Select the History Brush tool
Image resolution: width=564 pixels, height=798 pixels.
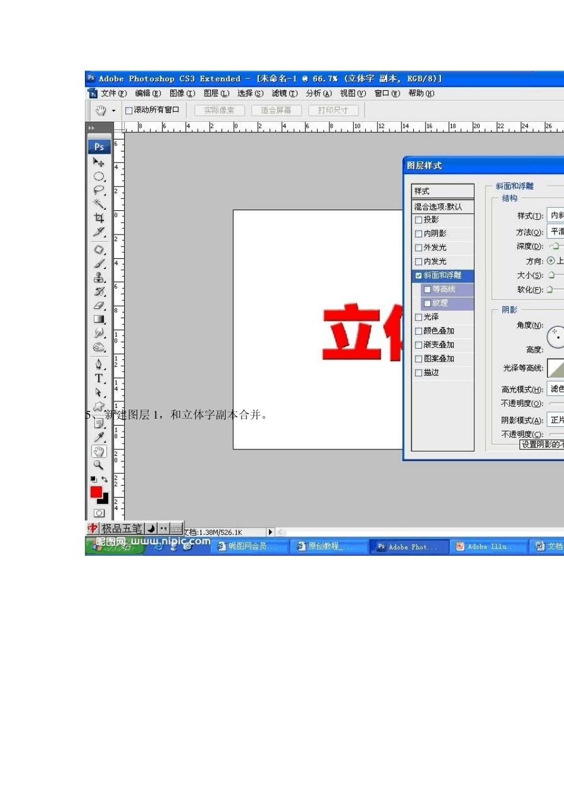point(99,292)
